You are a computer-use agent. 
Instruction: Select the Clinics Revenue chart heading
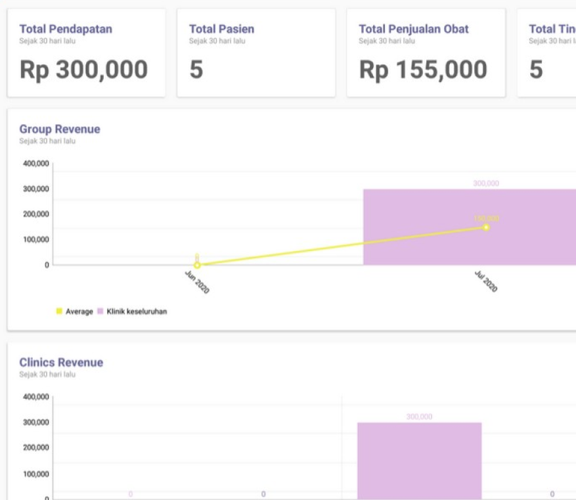[61, 363]
